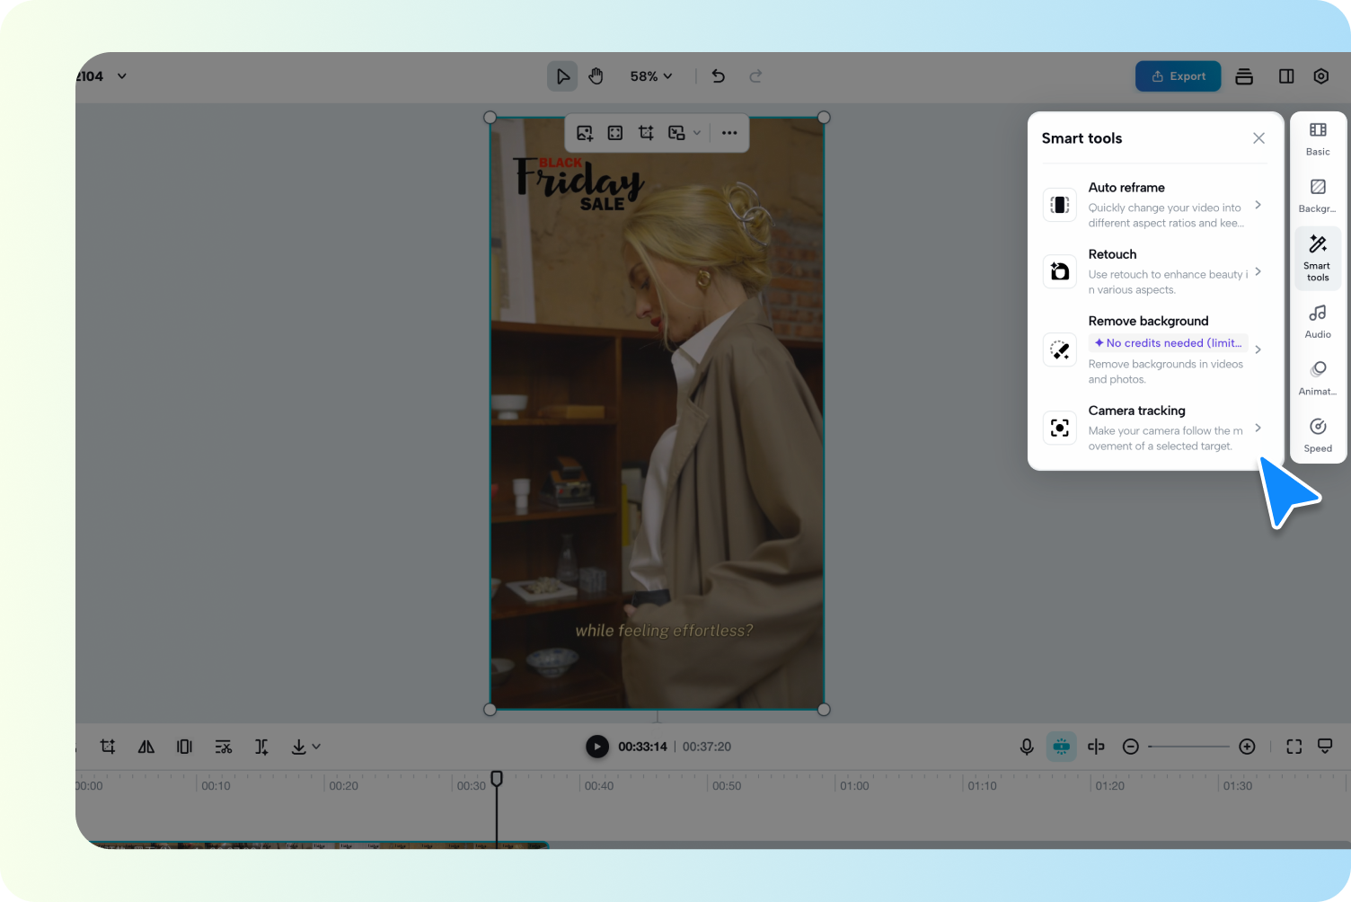Click the current time 00:33:14 display
Screen dimensions: 1351x902
tap(642, 747)
